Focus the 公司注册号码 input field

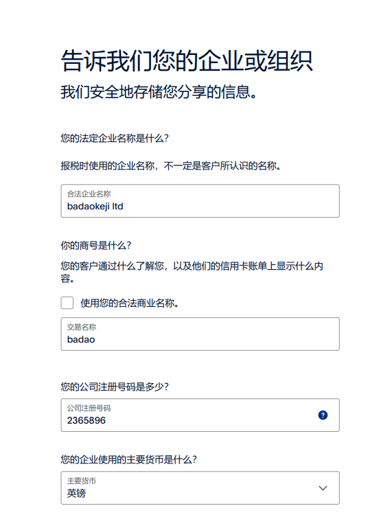(x=200, y=415)
